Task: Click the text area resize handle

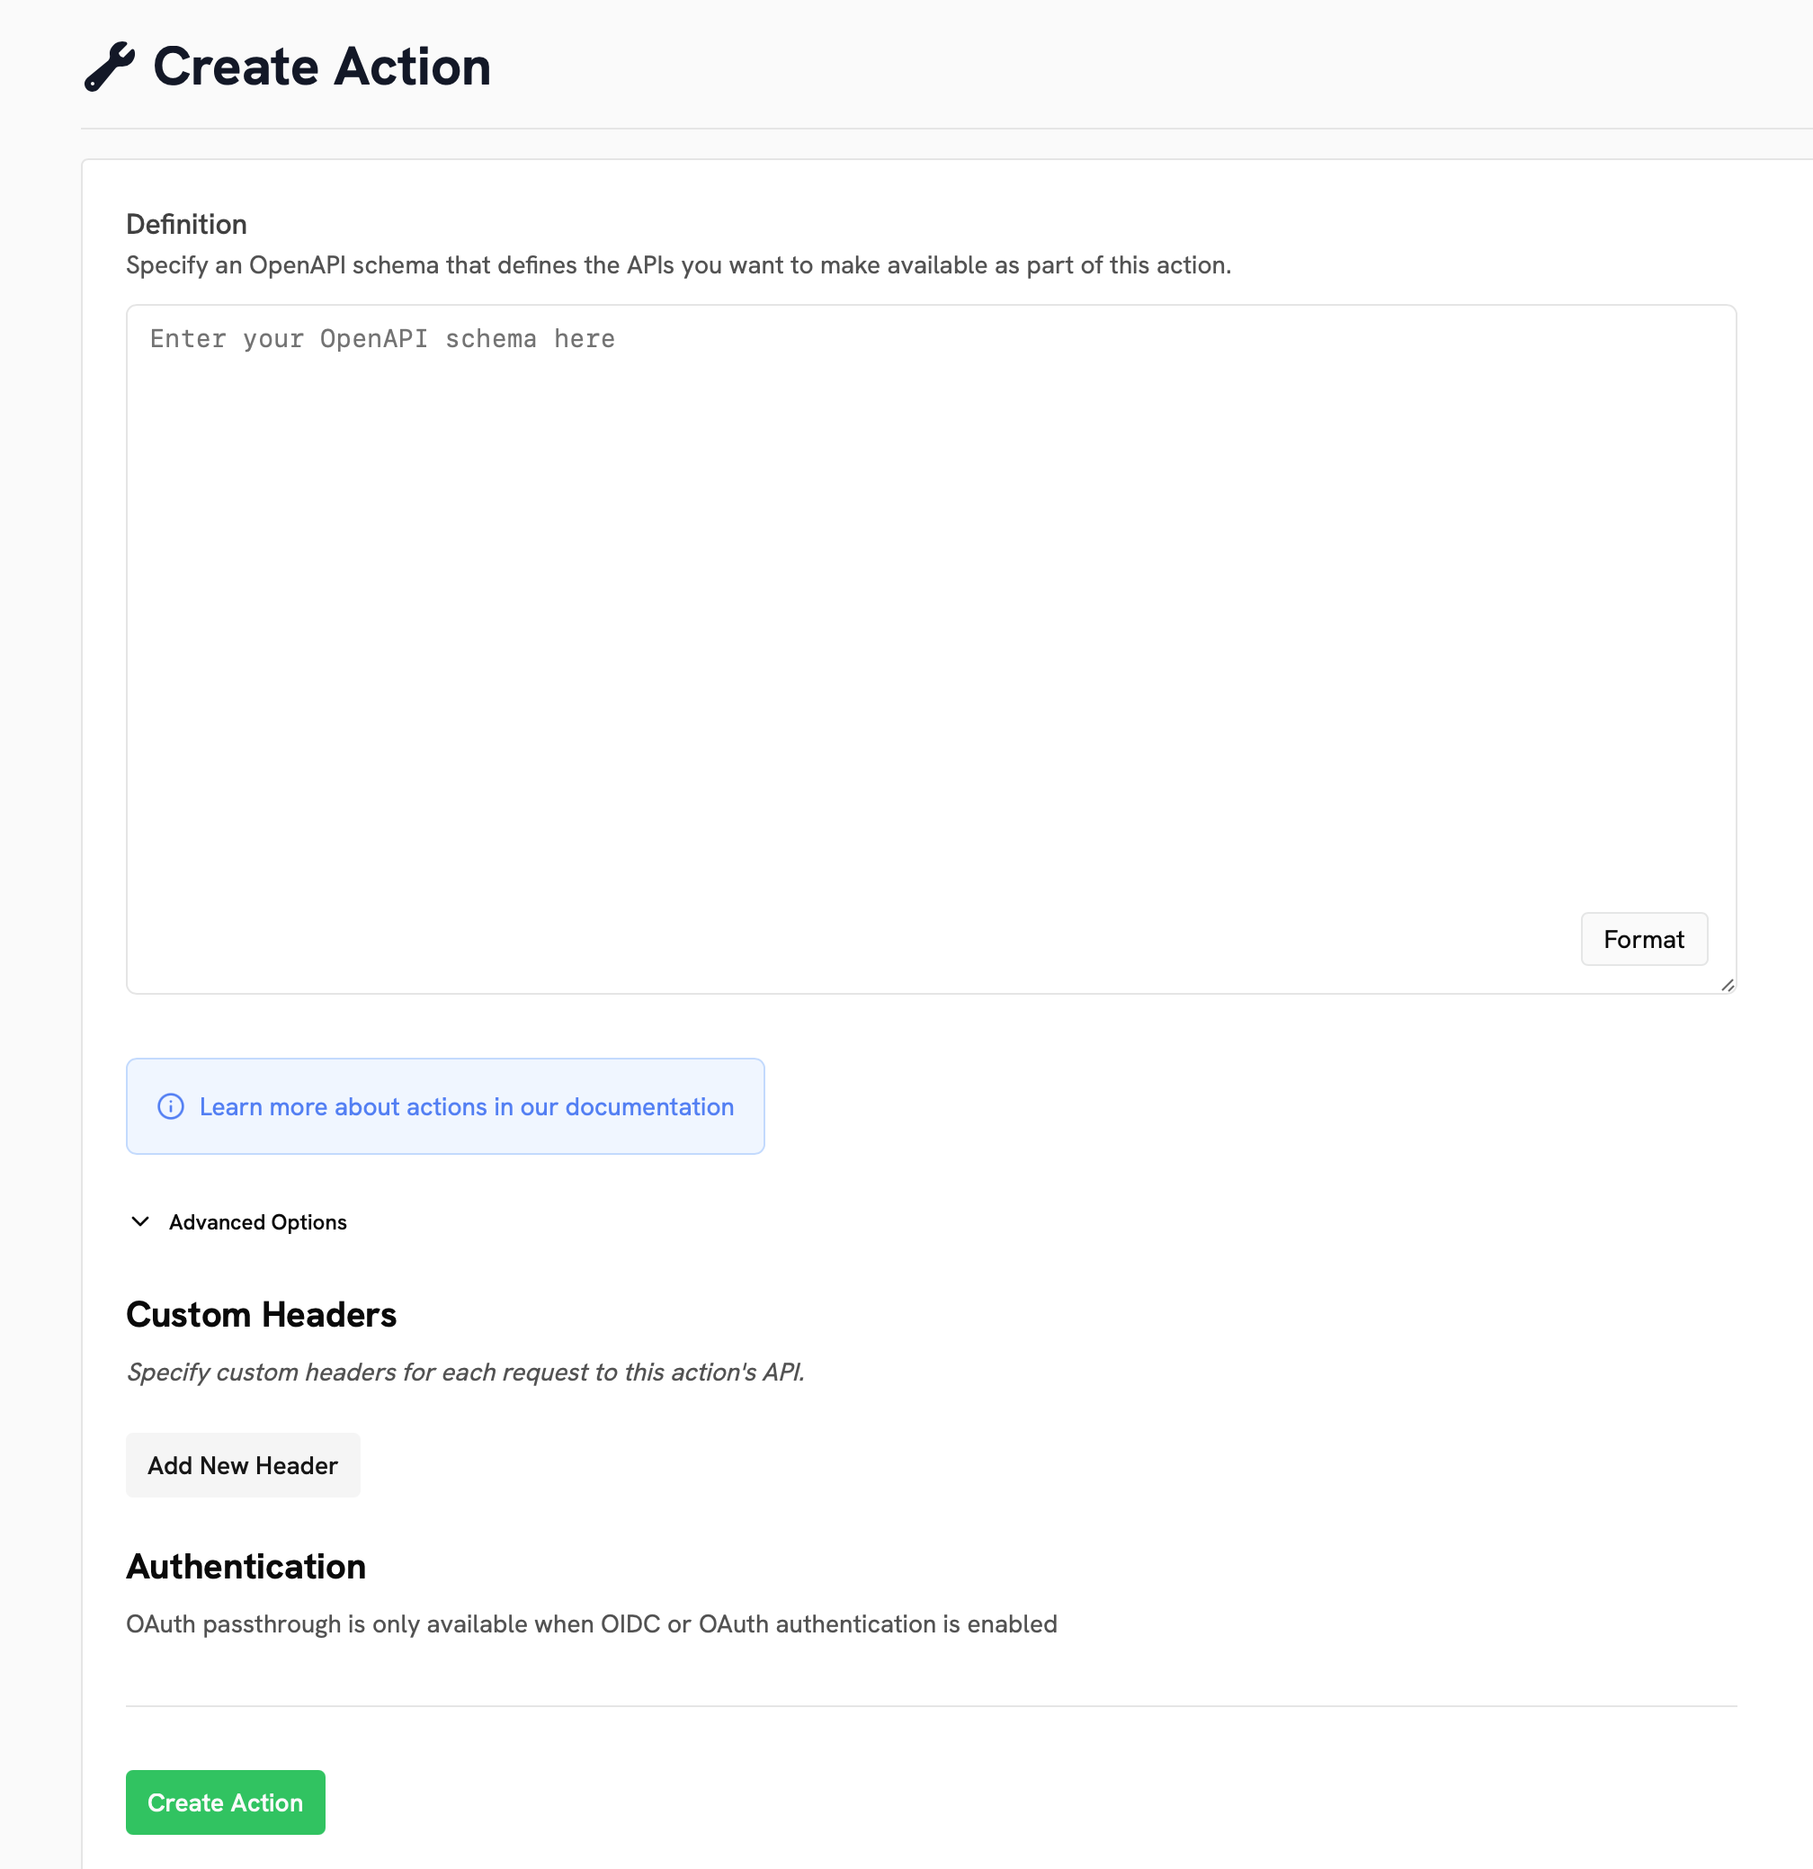Action: [x=1728, y=985]
